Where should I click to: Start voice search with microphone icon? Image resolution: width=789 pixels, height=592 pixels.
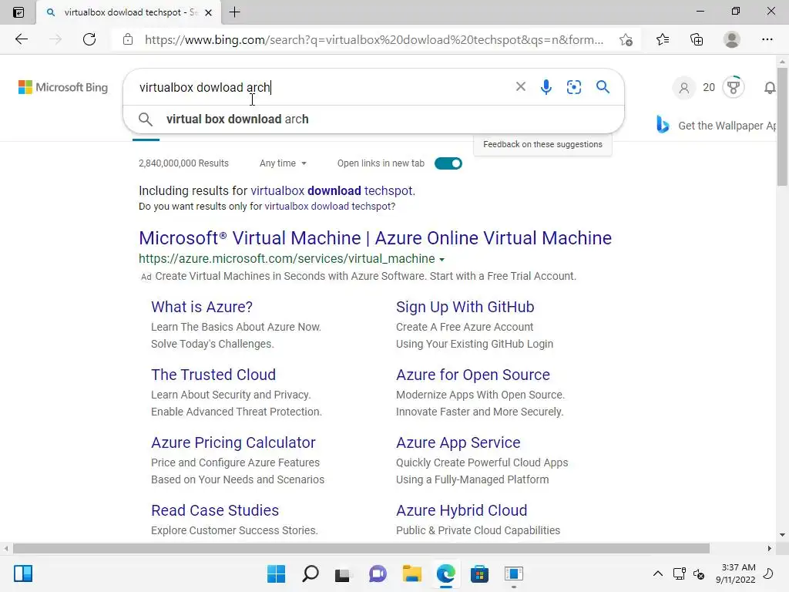click(x=546, y=87)
